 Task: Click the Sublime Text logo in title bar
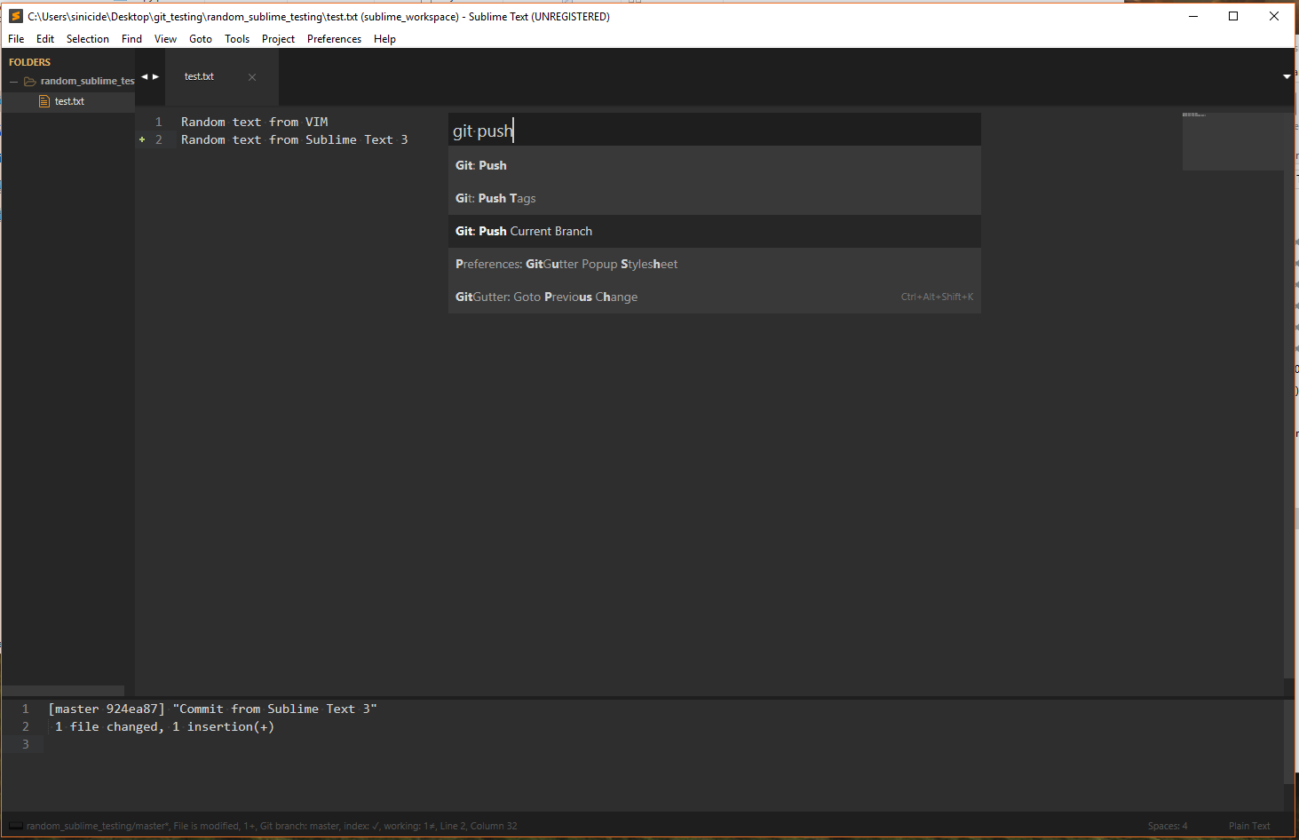coord(15,16)
